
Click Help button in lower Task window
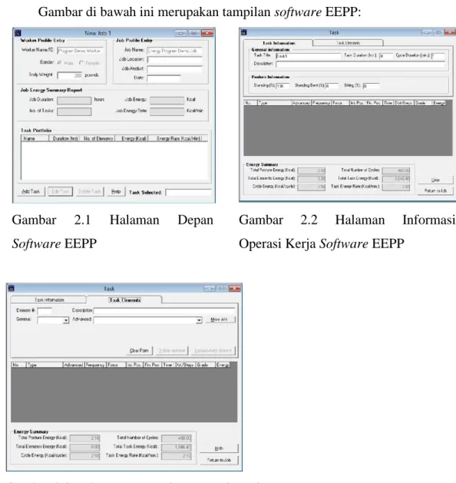[219, 448]
